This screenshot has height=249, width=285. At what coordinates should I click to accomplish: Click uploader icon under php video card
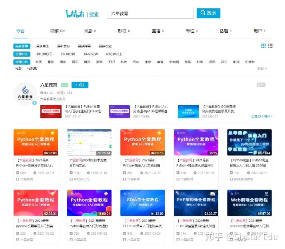[71, 179]
